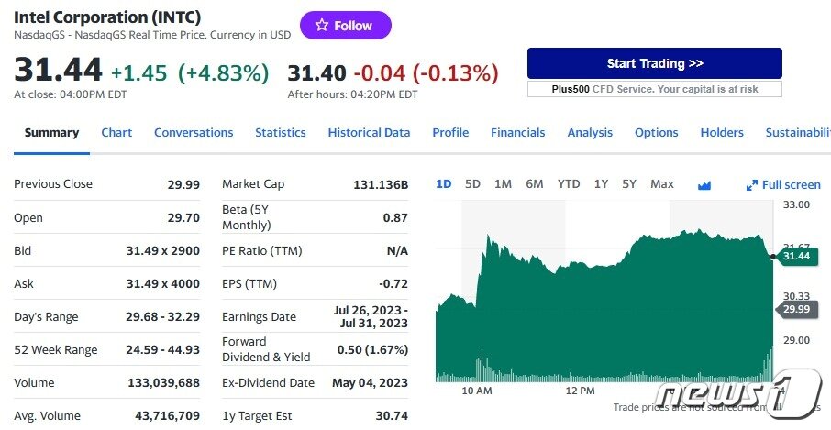The width and height of the screenshot is (831, 430).
Task: Show the 5Y chart range
Action: [x=629, y=184]
